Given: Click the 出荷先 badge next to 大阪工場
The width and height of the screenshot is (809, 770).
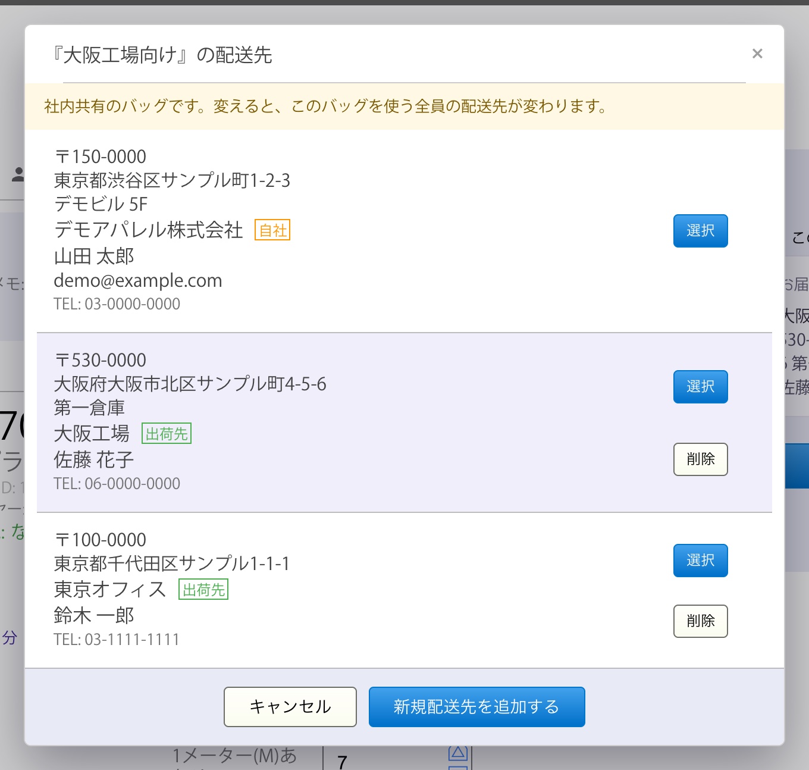Looking at the screenshot, I should point(167,434).
